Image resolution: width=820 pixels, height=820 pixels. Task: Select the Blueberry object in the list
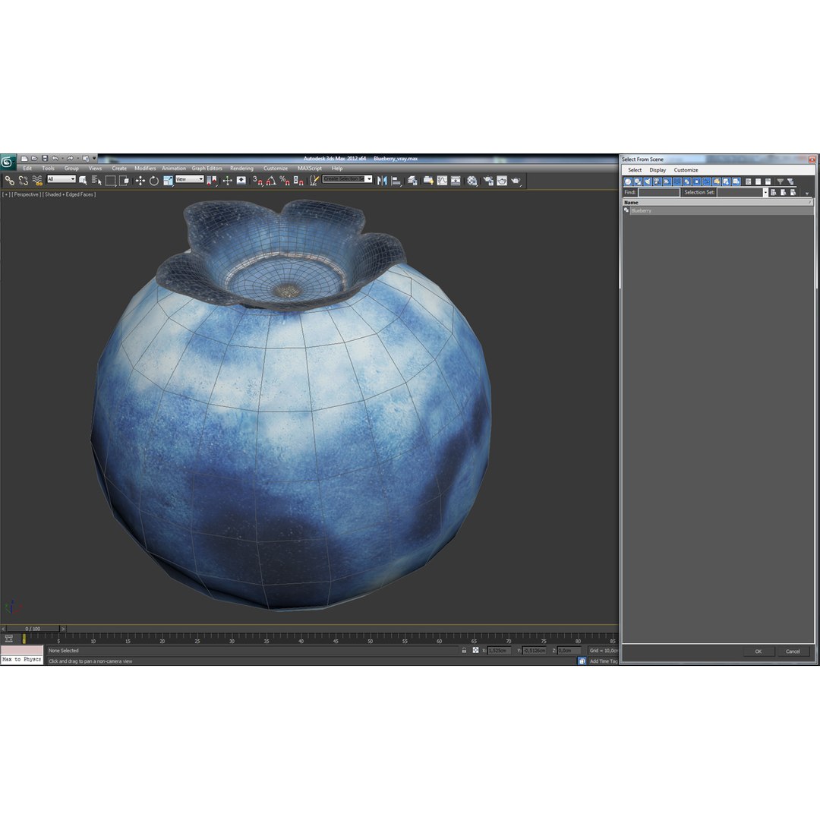[x=717, y=211]
